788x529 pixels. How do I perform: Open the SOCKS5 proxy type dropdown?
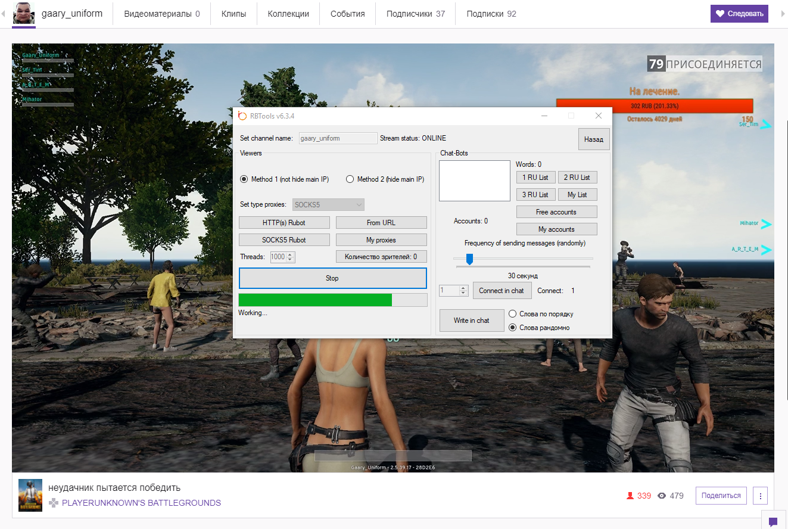[x=329, y=205]
